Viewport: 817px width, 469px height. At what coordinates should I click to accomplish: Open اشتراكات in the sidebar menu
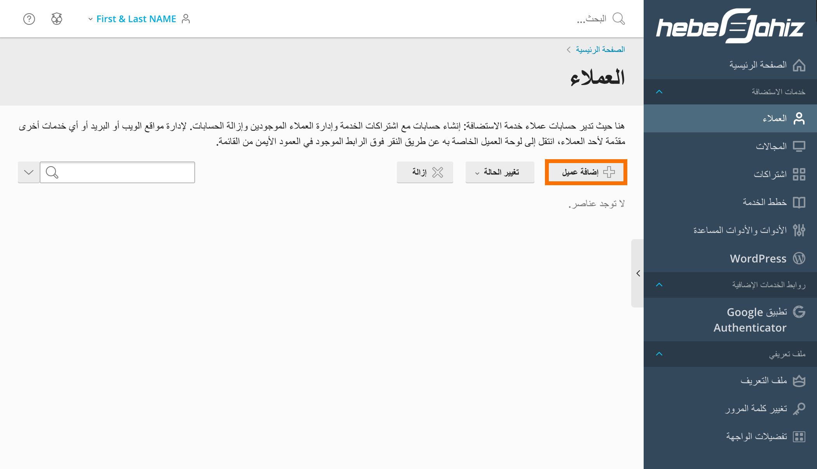[770, 174]
